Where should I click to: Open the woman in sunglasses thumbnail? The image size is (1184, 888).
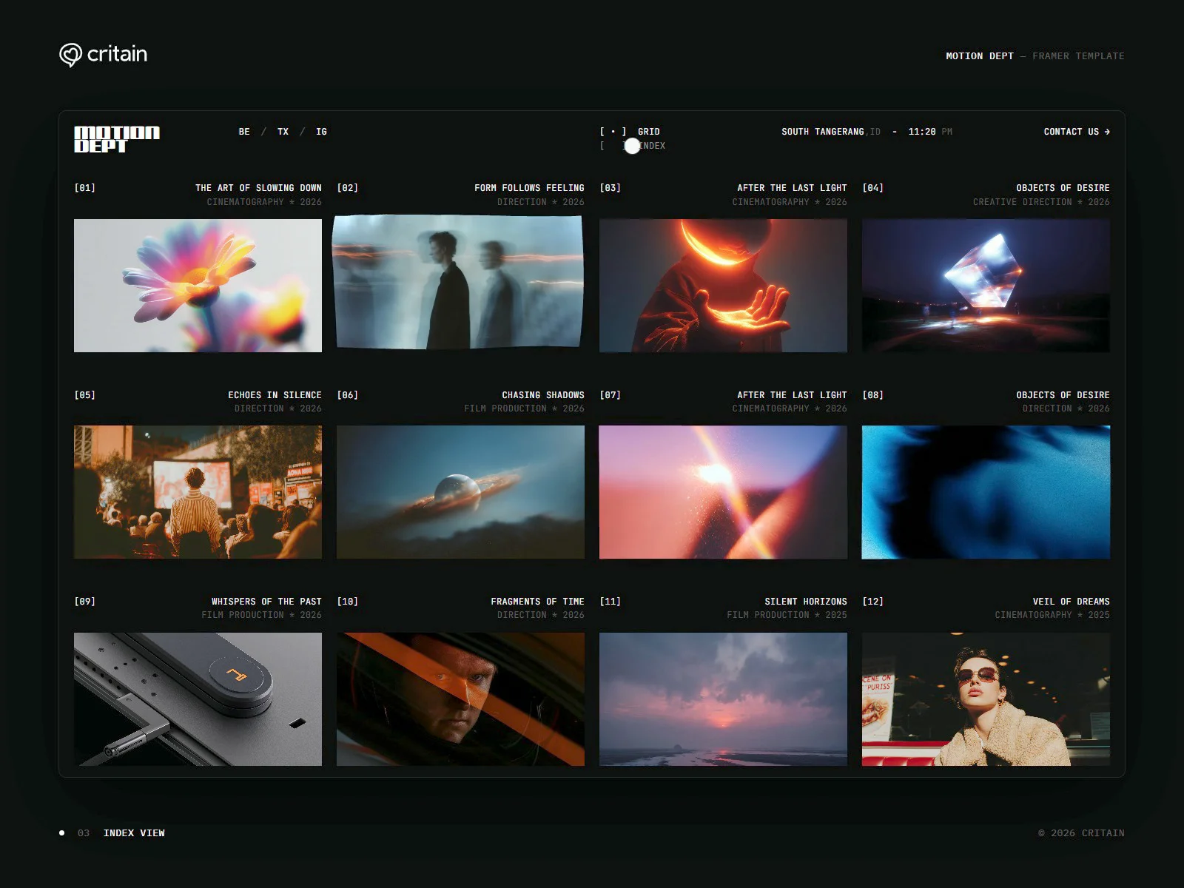(x=986, y=699)
